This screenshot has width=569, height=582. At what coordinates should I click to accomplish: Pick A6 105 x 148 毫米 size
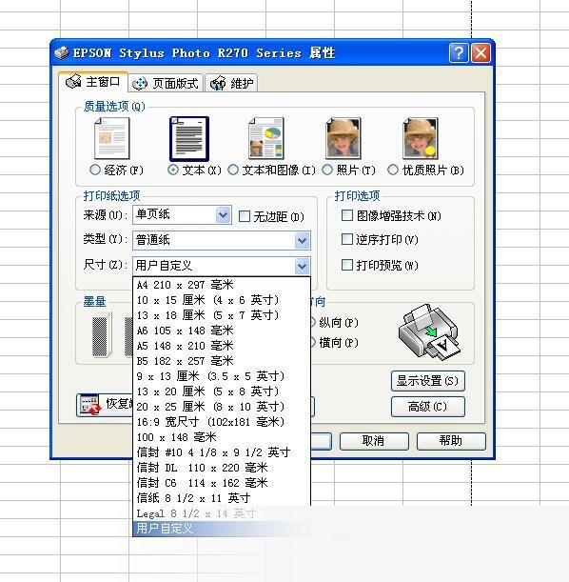coord(222,331)
